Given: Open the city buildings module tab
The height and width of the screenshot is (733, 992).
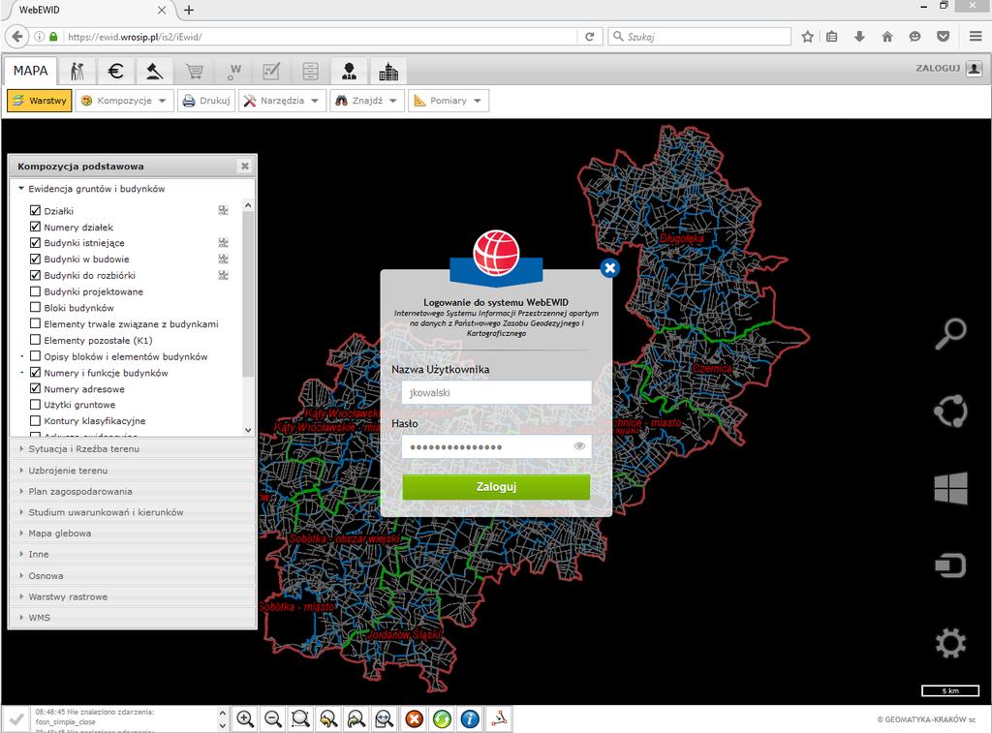Looking at the screenshot, I should (387, 71).
